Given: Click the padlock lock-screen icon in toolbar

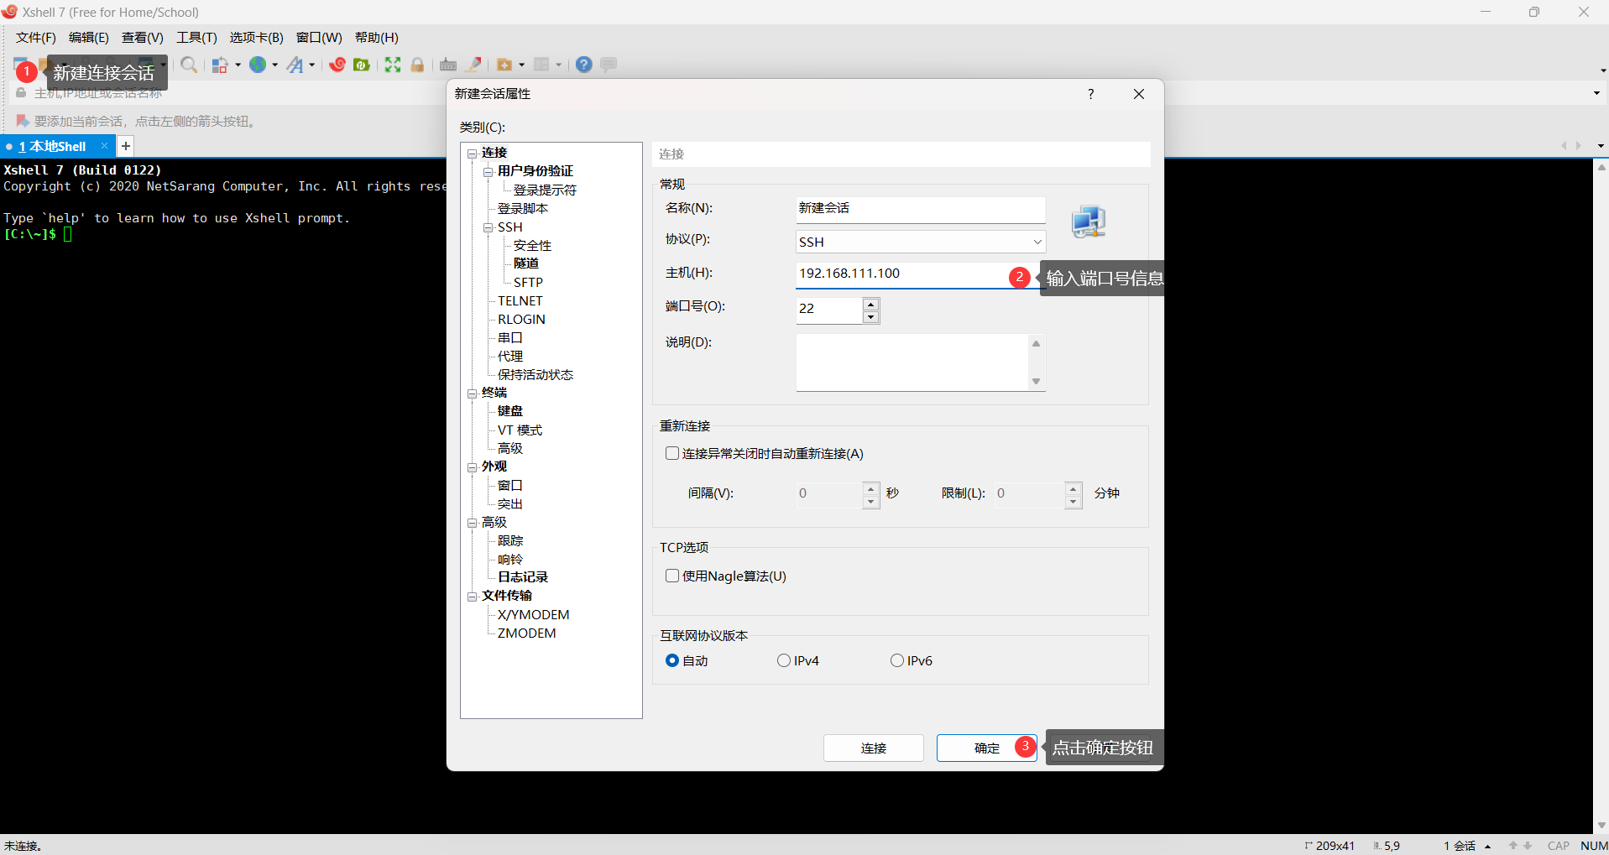Looking at the screenshot, I should click(417, 65).
